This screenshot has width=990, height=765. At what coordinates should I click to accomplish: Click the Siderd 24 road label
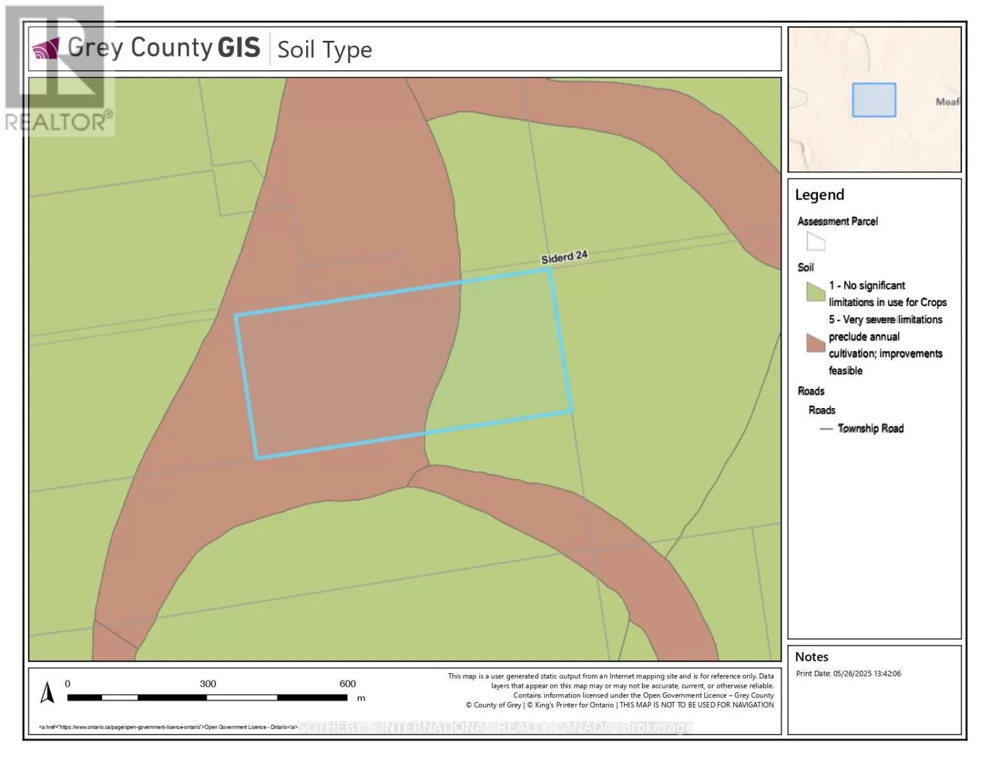pos(564,257)
